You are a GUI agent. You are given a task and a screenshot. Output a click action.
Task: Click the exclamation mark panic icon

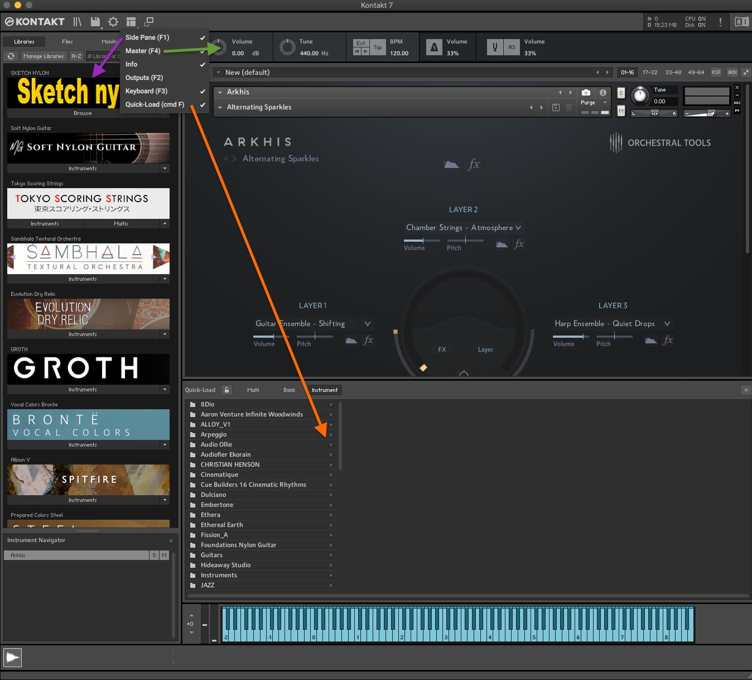click(x=720, y=22)
